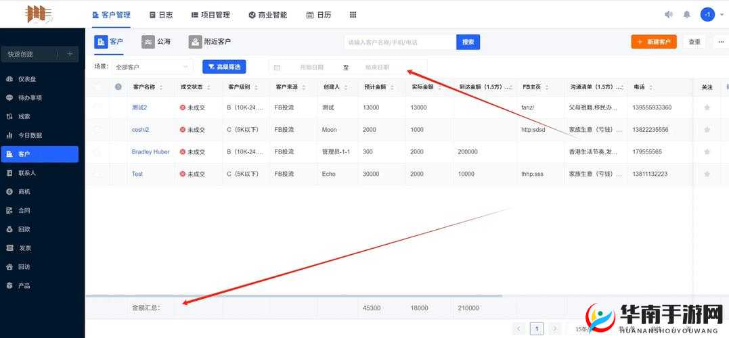729x338 pixels.
Task: Click the calendar icon in date range field
Action: pyautogui.click(x=277, y=68)
